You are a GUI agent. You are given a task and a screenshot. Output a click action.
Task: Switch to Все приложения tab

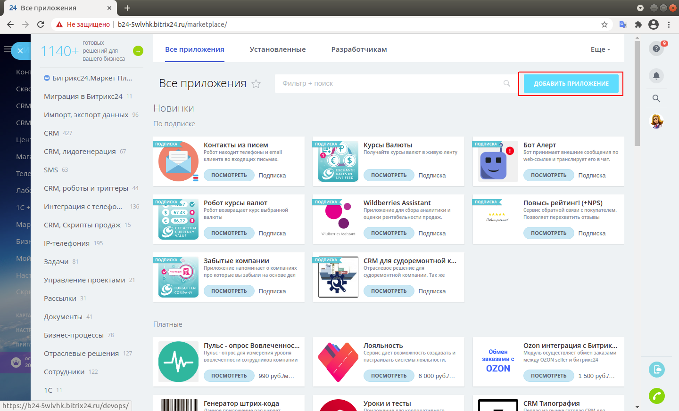(x=195, y=49)
